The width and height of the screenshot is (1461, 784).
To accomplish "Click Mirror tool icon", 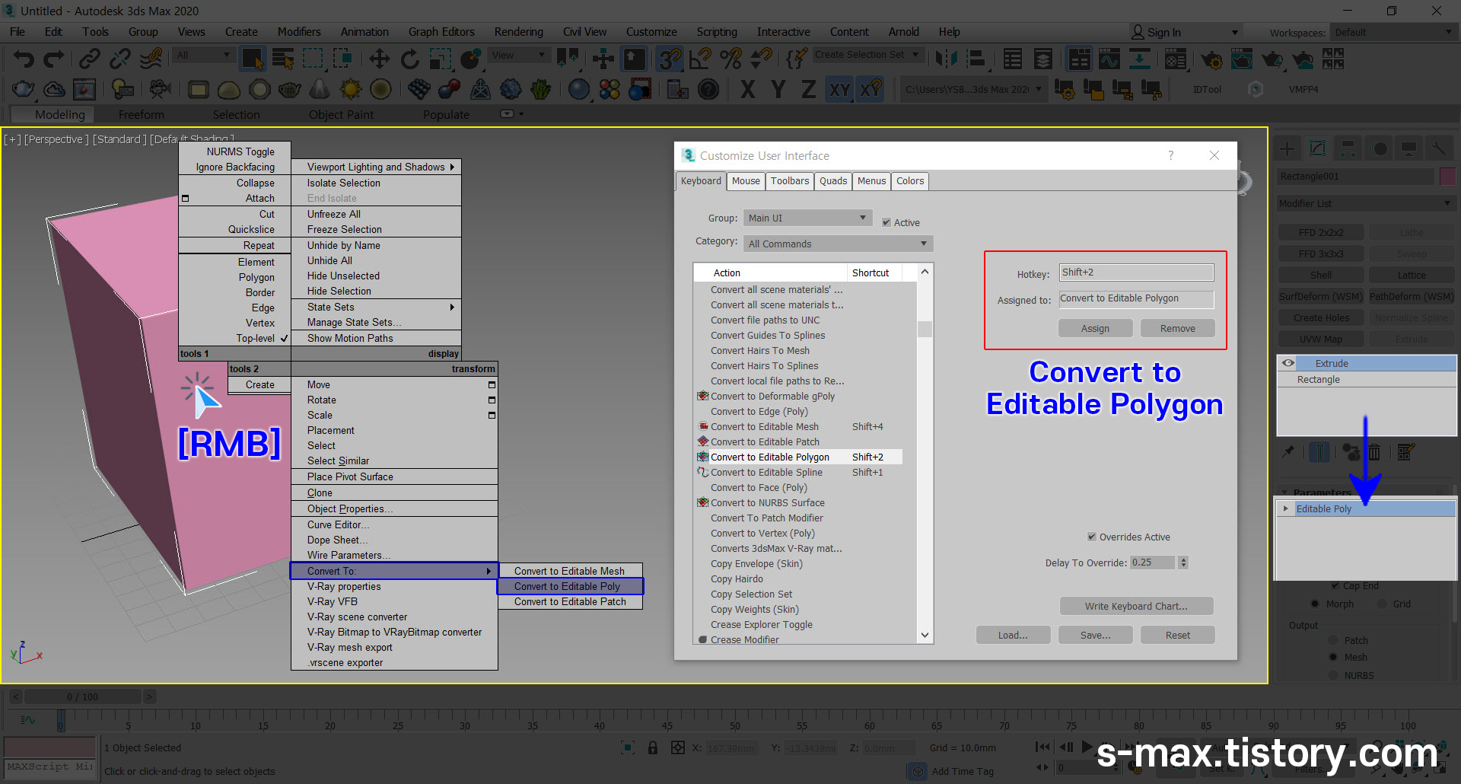I will point(946,59).
